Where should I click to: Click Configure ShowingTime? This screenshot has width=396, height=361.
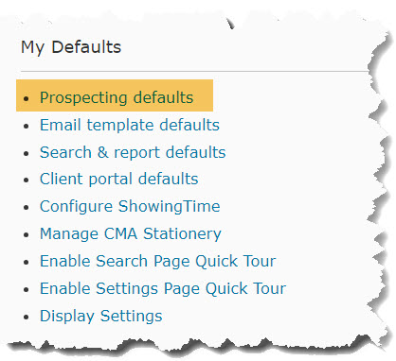[130, 206]
